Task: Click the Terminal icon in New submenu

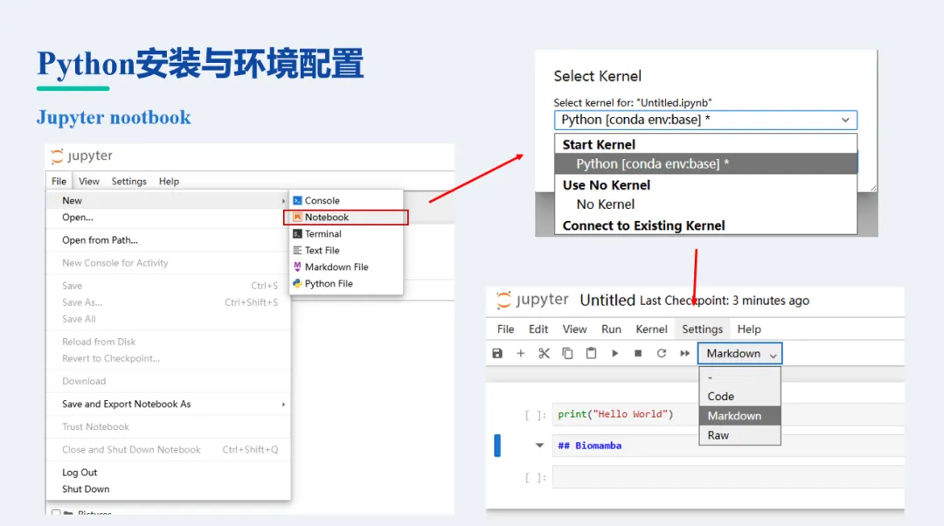Action: click(297, 233)
